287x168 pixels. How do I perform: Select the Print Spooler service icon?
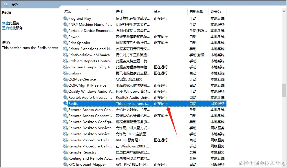click(x=65, y=43)
